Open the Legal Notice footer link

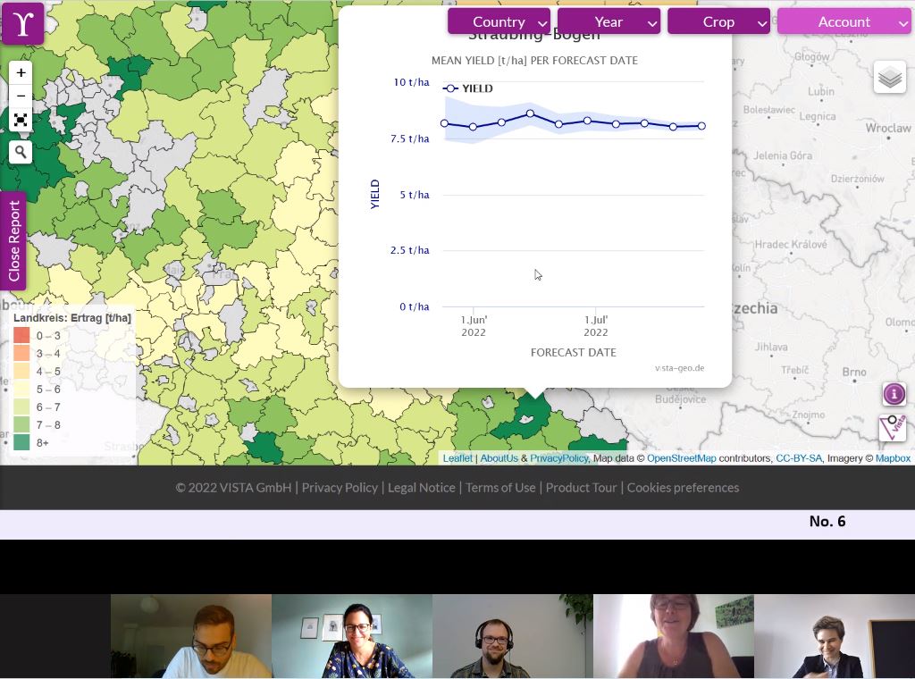422,488
